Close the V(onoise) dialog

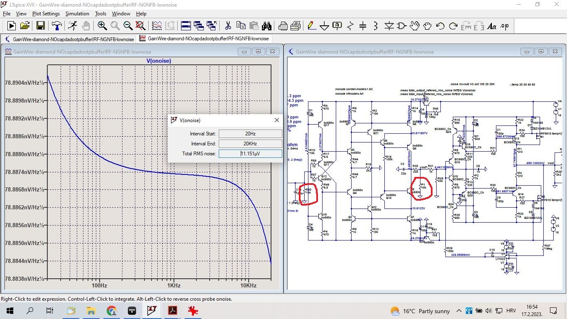coord(277,120)
